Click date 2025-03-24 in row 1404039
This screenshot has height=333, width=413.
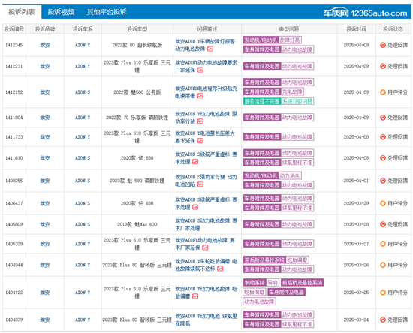(x=357, y=319)
